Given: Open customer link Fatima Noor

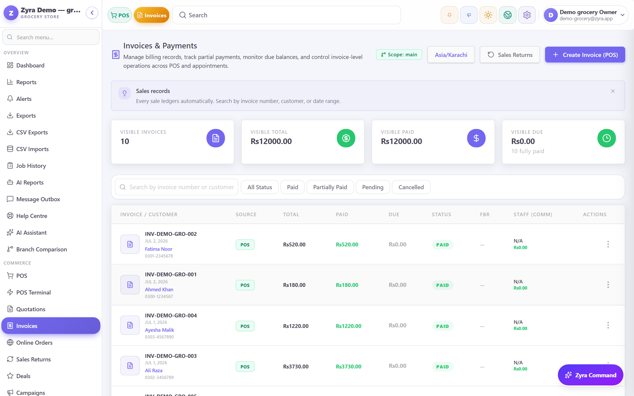Looking at the screenshot, I should [x=158, y=249].
